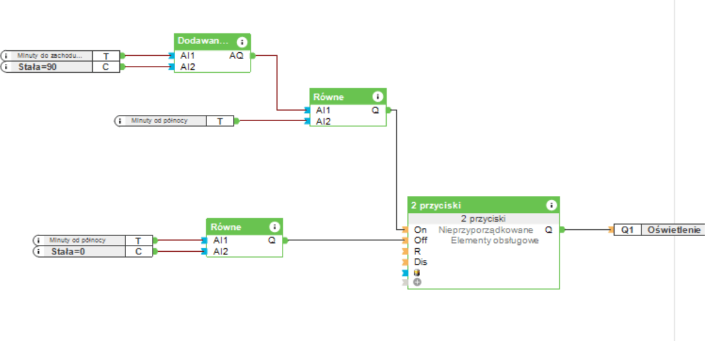Click the Off input connector of 2 przyciski
705x341 pixels.
coord(405,240)
